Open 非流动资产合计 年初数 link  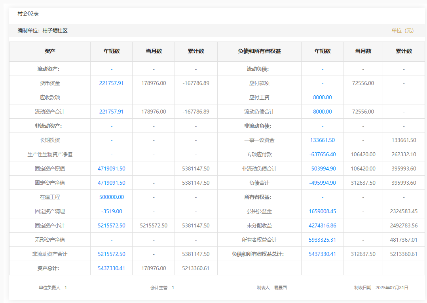pyautogui.click(x=111, y=254)
